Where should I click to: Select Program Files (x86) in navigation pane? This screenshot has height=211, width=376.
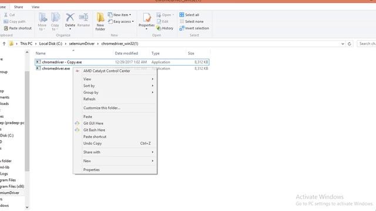point(12,186)
